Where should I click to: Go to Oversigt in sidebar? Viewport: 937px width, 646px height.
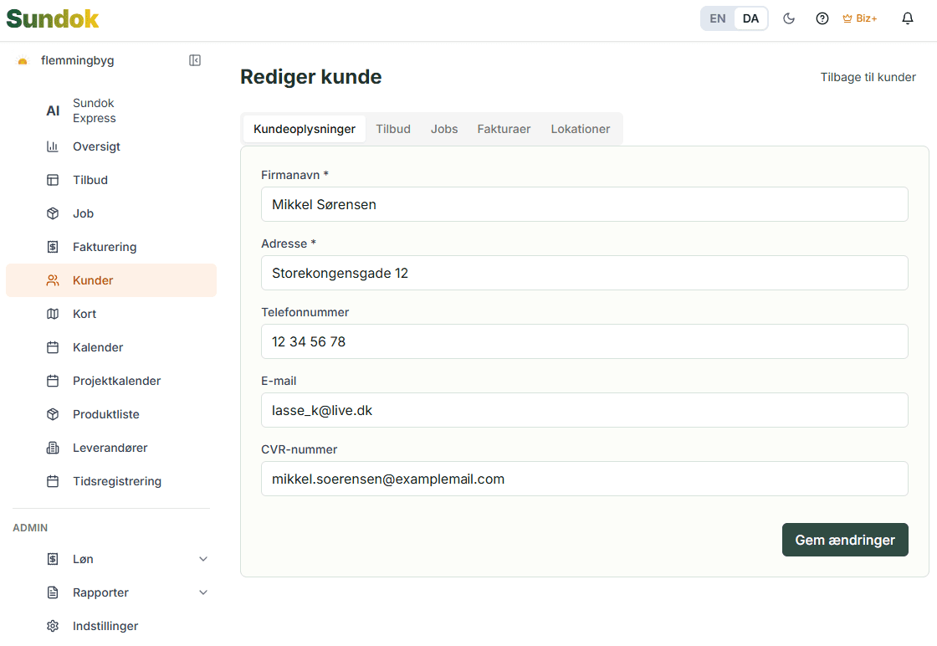point(96,146)
